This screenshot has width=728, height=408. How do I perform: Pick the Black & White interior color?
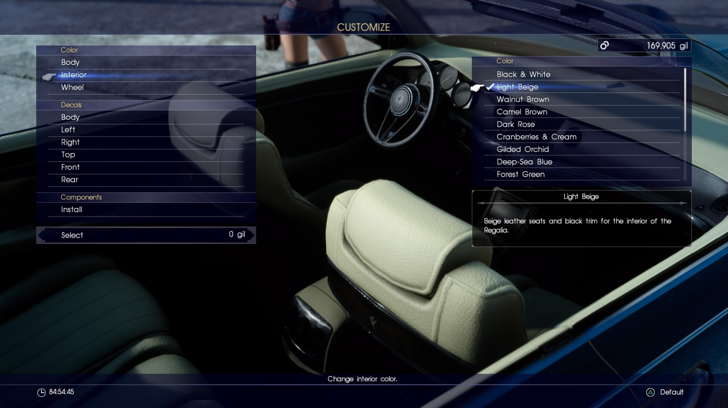582,74
